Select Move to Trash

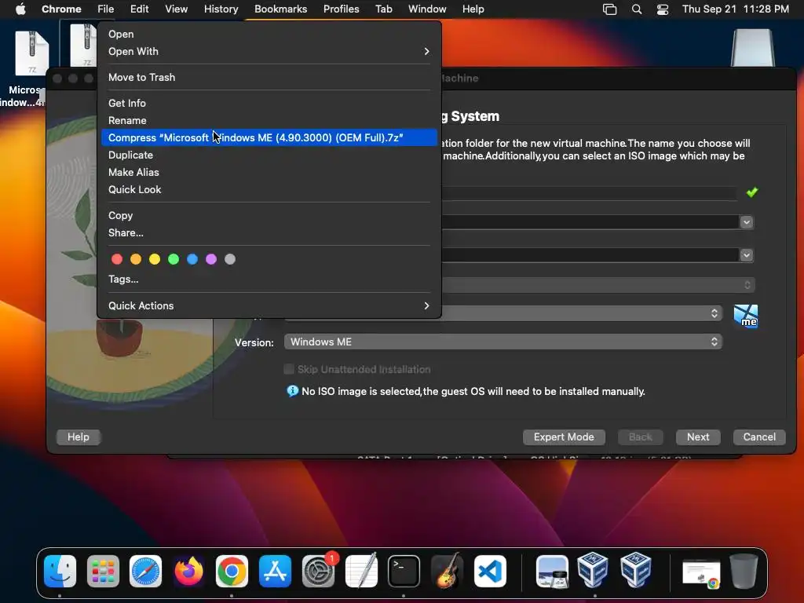click(x=269, y=77)
